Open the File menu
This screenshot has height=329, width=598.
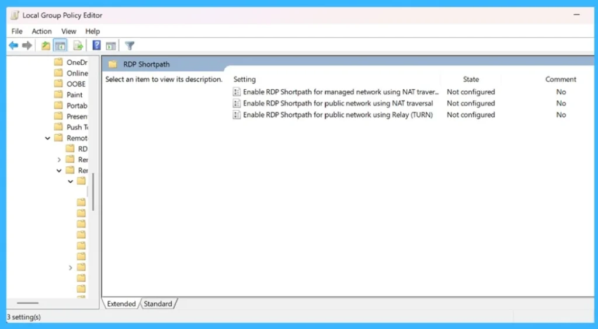tap(17, 32)
